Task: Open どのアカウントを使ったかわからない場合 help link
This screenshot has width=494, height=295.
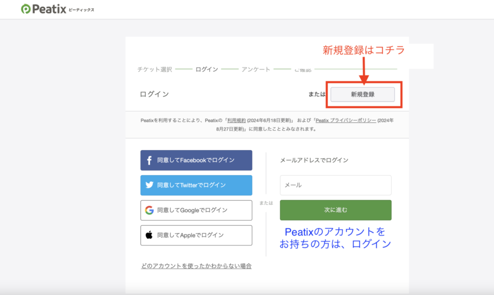Action: [x=196, y=266]
